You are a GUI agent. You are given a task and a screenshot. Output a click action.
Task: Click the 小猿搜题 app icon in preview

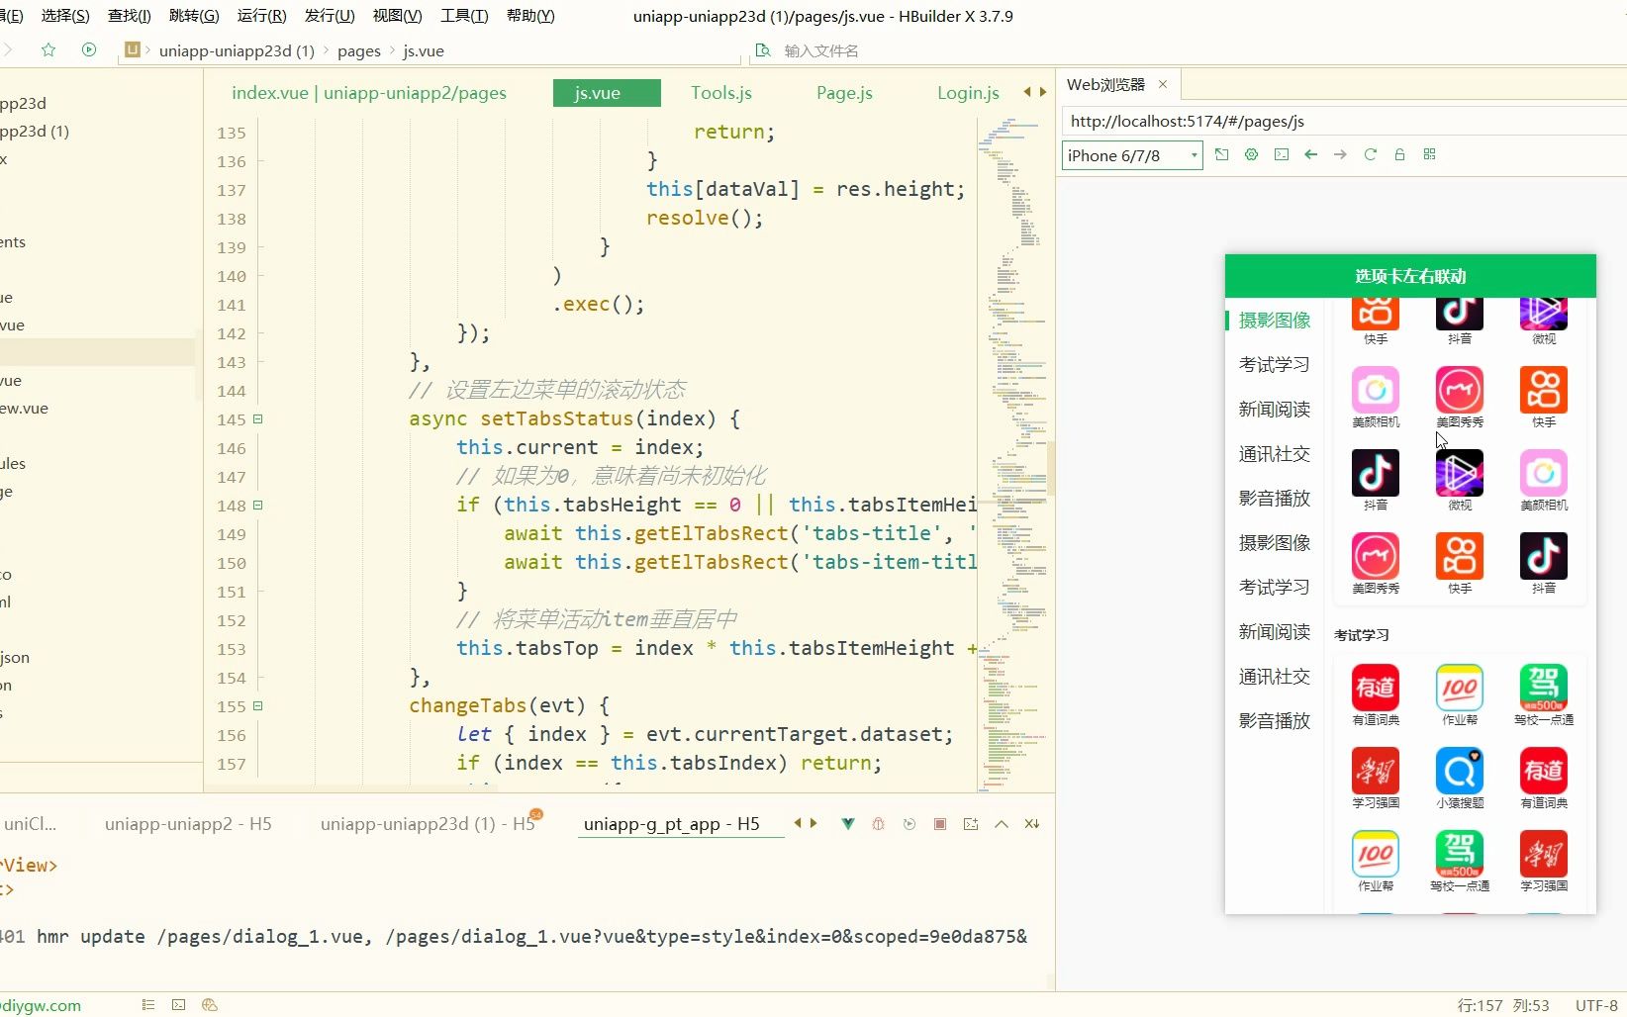click(1460, 770)
